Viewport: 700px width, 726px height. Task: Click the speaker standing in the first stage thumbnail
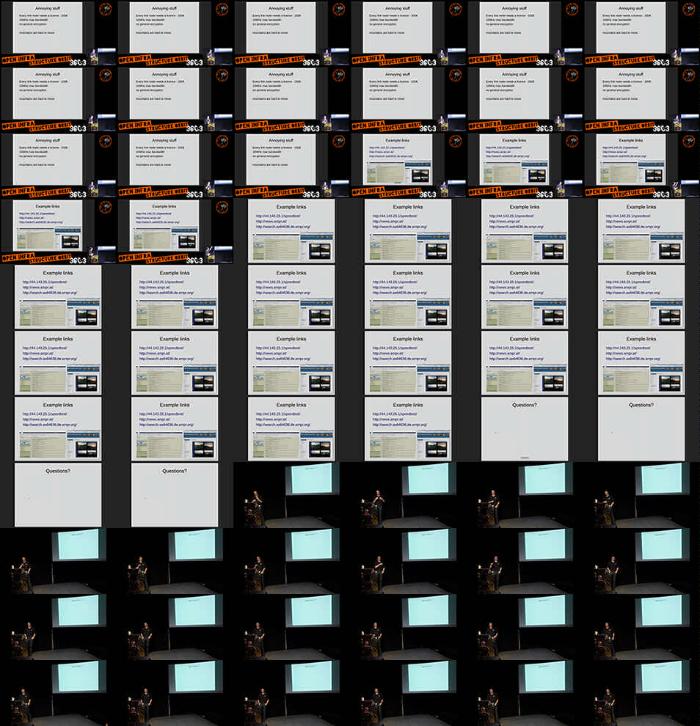point(258,506)
